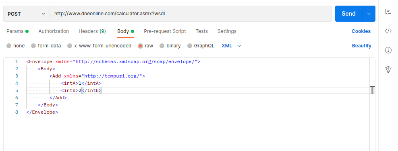Switch to the Pre-request Script tab

[x=165, y=31]
